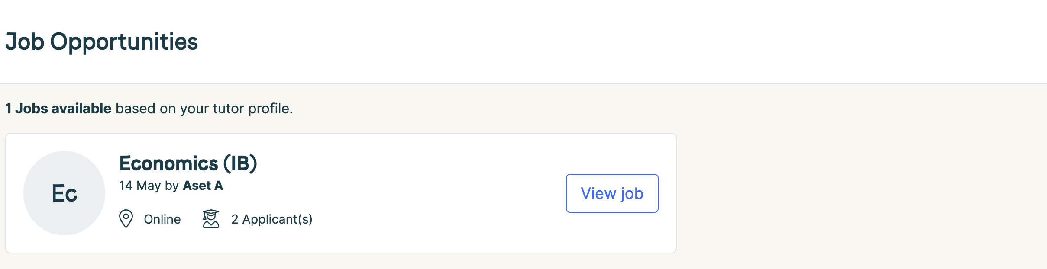
Task: Click the Job Opportunities page heading
Action: pos(102,42)
